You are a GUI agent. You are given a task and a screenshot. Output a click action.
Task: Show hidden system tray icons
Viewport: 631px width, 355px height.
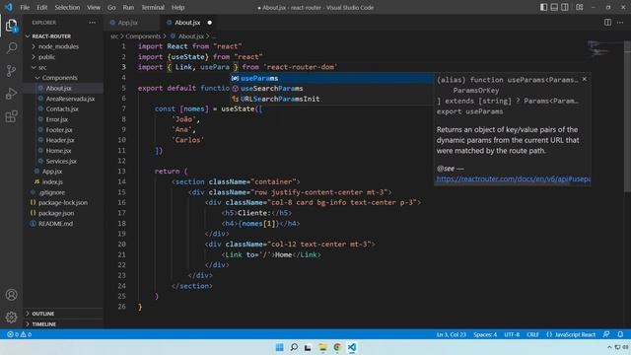pyautogui.click(x=609, y=347)
